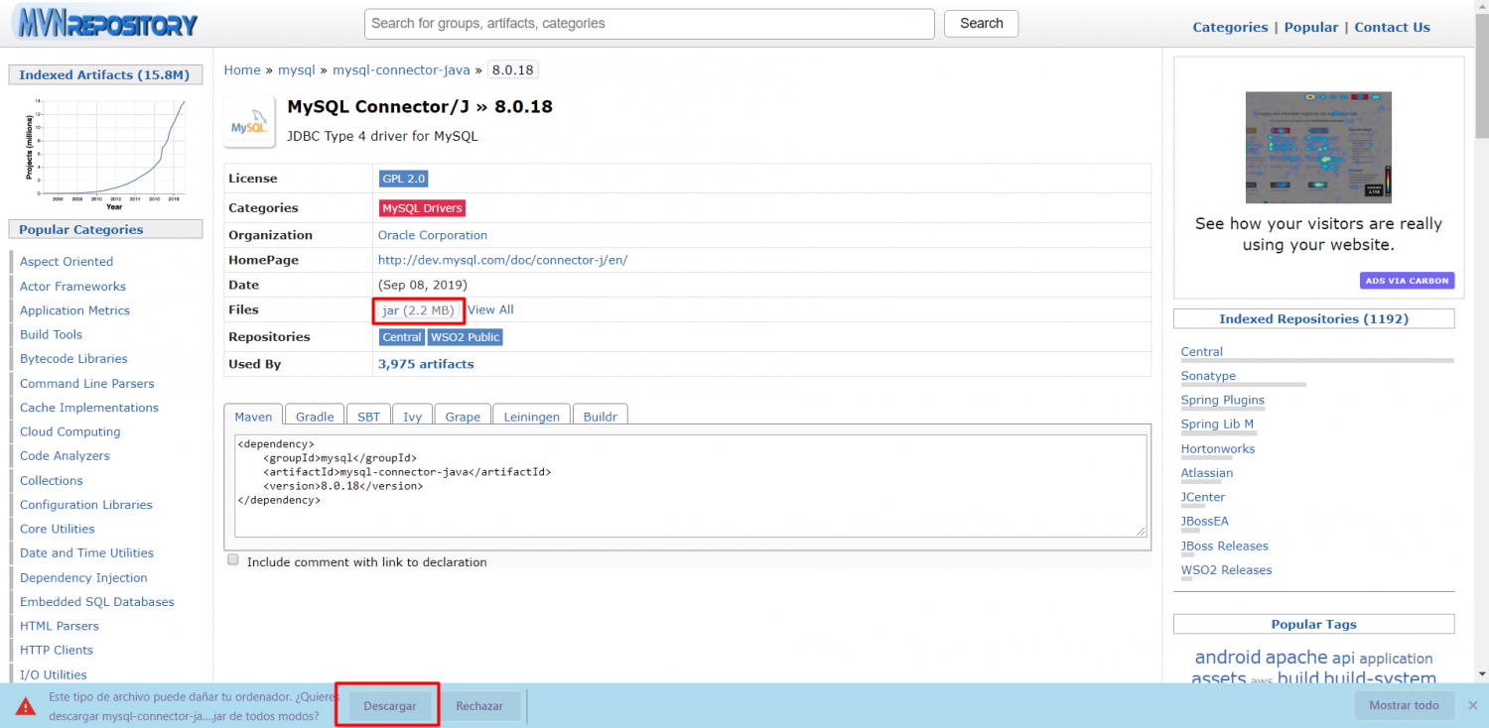Click the Search button

981,24
